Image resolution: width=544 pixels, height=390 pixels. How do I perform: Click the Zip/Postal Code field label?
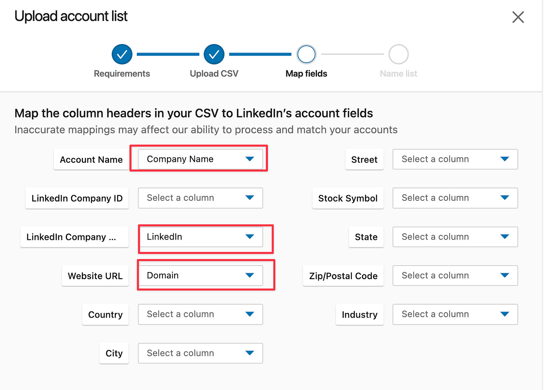(343, 276)
